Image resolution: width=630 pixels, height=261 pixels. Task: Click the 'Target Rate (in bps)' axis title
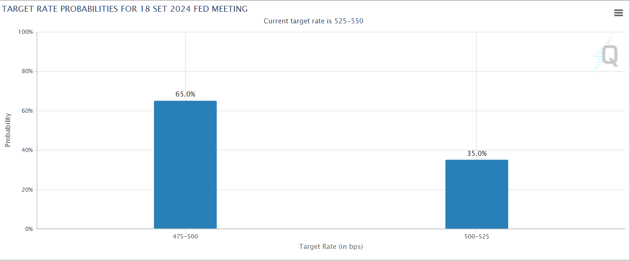[331, 247]
